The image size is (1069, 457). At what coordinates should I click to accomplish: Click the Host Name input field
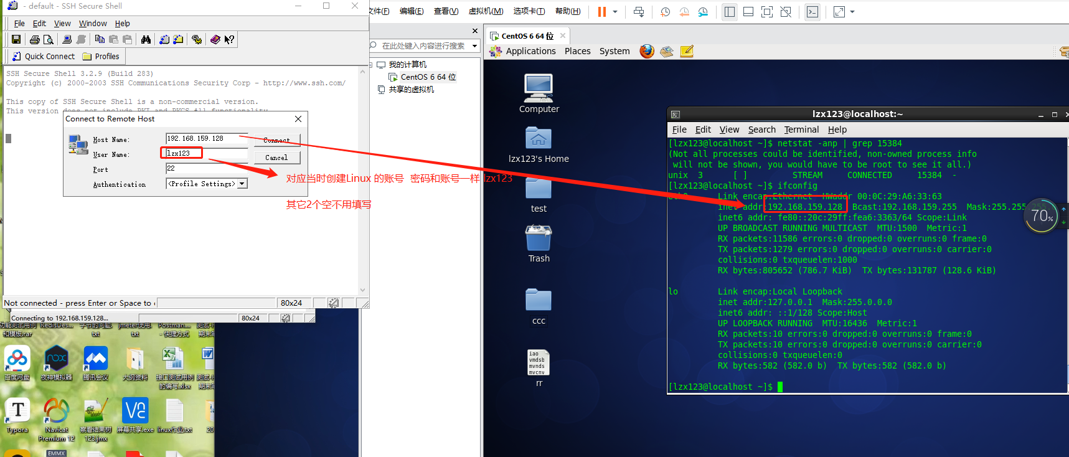click(x=207, y=138)
